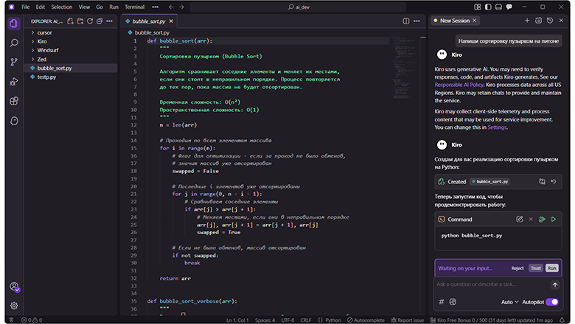Expand the Windsurf folder
This screenshot has height=324, width=575.
47,51
